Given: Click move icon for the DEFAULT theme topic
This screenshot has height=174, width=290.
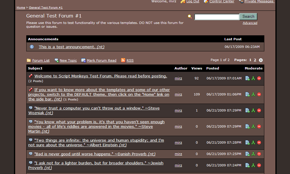Looking at the screenshot, I should 247,94.
